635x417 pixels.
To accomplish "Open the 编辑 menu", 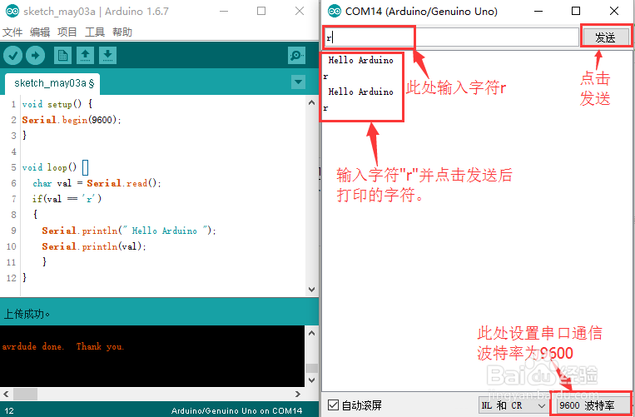I will (x=40, y=32).
